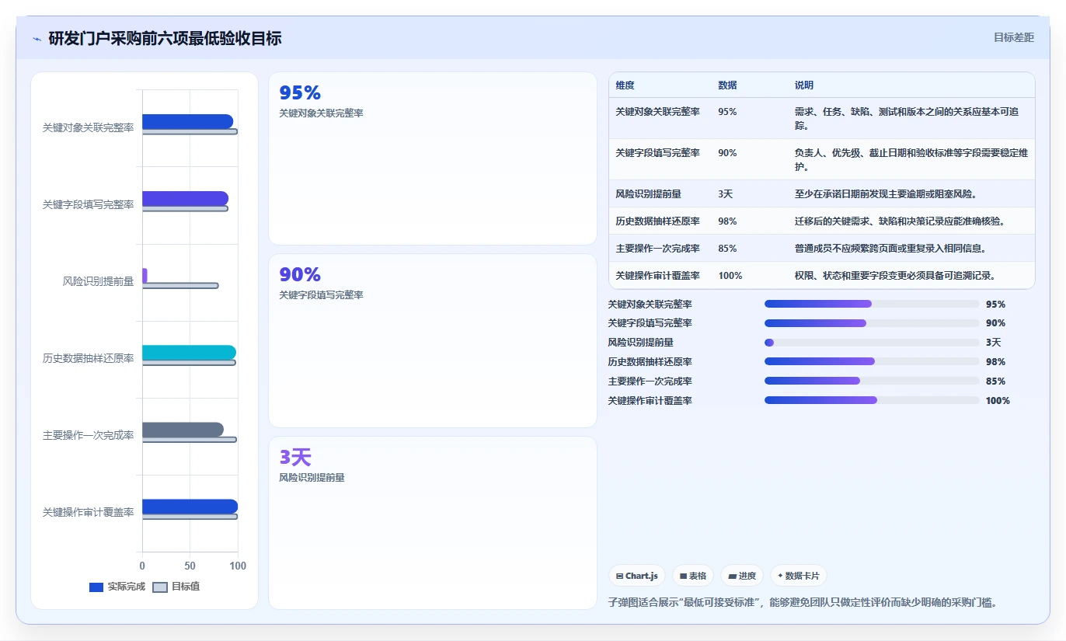Click the description 普通成员不应频繁跨页面或重复录入相同信息。
The image size is (1066, 641).
tap(890, 249)
